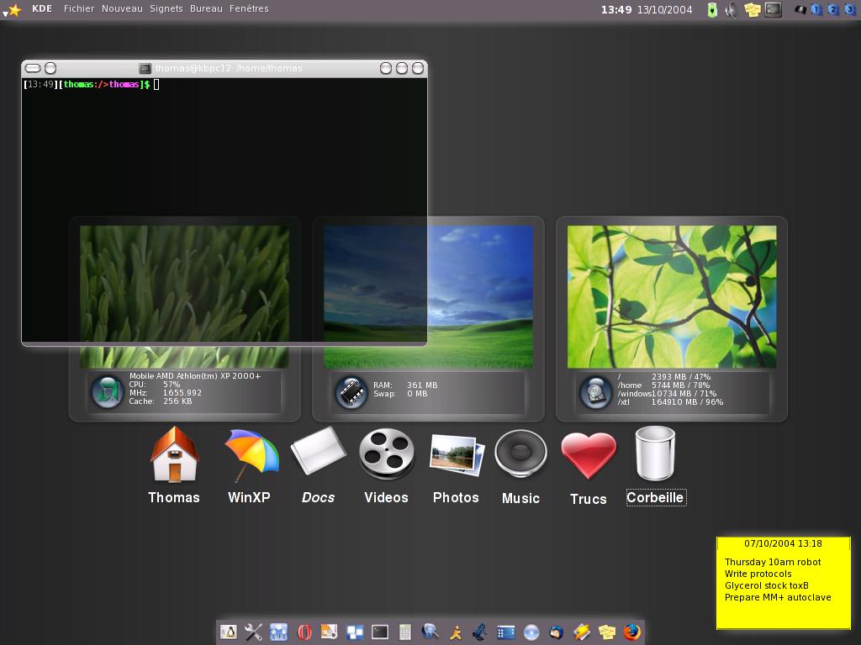This screenshot has width=861, height=645.
Task: Switch to virtual desktop 2
Action: click(833, 9)
